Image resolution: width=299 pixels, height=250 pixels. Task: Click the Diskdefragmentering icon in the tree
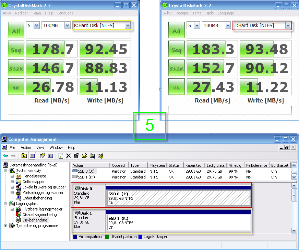point(19,215)
